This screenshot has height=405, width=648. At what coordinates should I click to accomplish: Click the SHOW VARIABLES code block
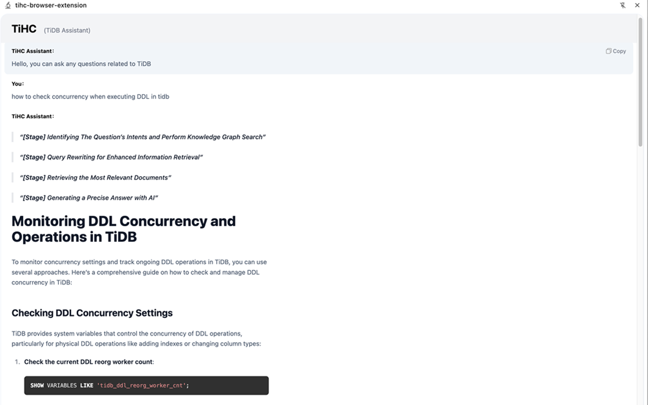click(146, 385)
